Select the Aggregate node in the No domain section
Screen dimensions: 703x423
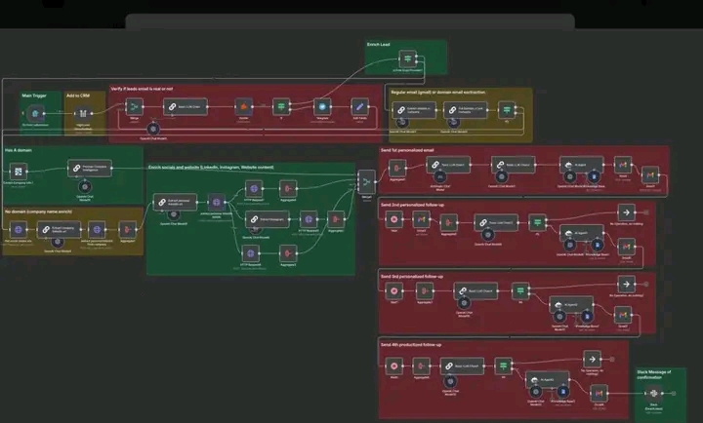[127, 228]
